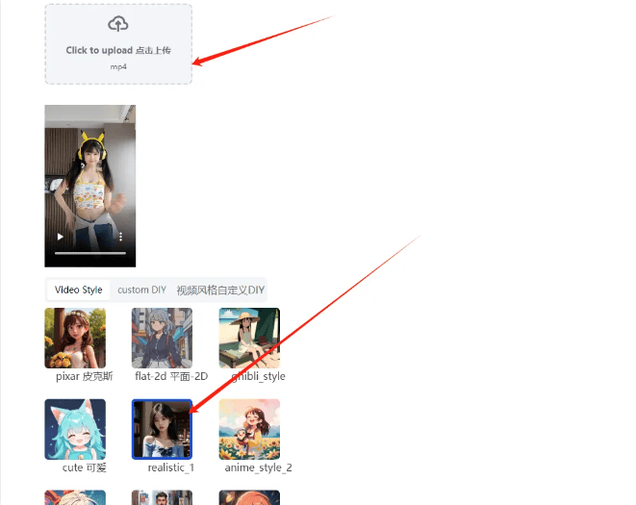
Task: Switch to the custom DIY tab
Action: pos(141,290)
